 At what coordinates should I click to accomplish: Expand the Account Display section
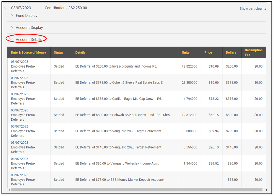[x=12, y=28]
